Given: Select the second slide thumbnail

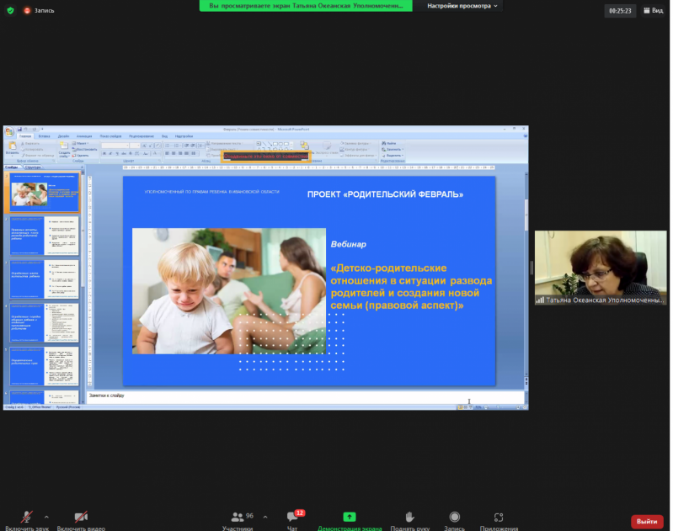Looking at the screenshot, I should tap(44, 235).
